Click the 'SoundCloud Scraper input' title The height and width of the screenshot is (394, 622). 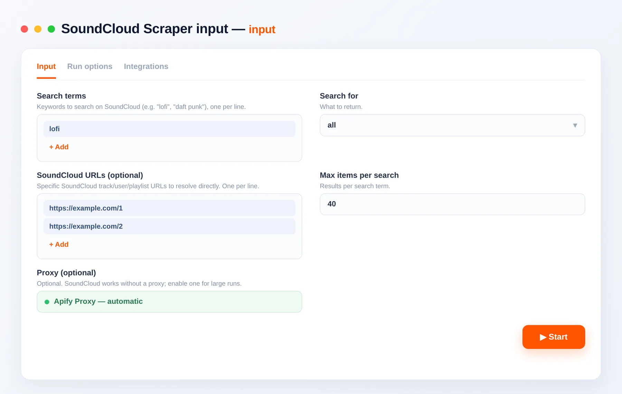(144, 29)
